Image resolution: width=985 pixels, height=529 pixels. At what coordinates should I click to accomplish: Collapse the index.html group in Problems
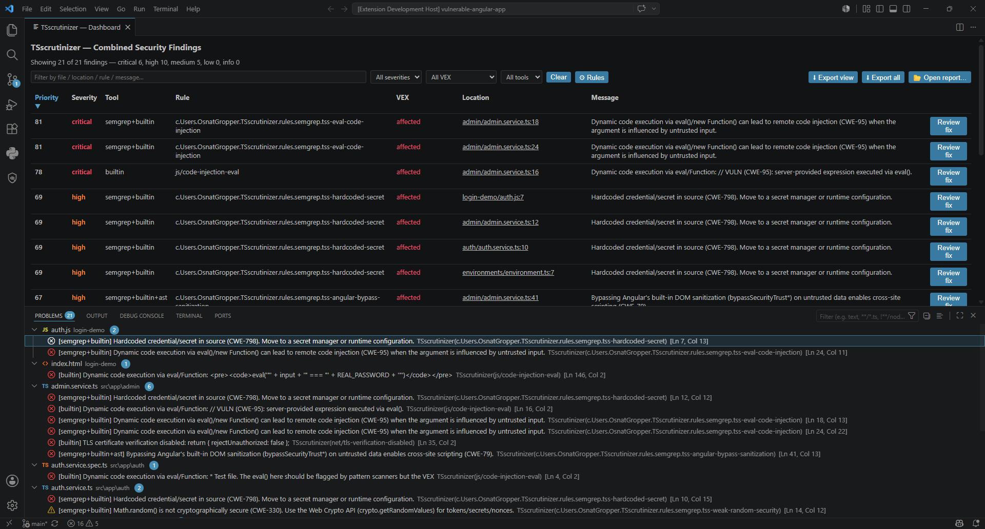pyautogui.click(x=34, y=363)
